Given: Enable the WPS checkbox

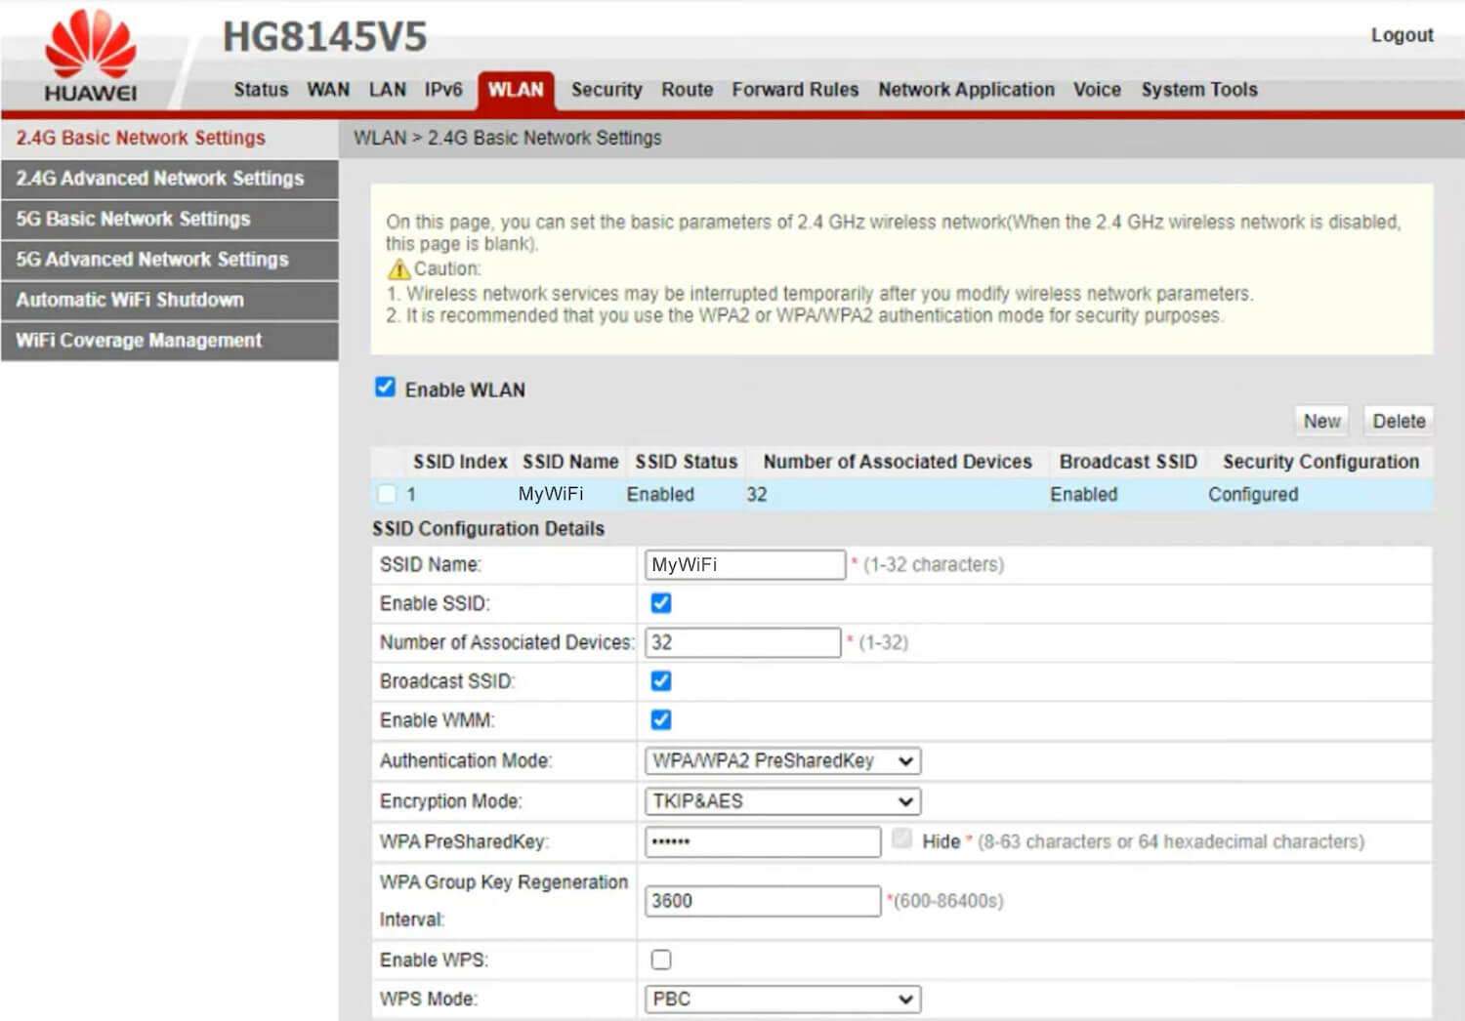Looking at the screenshot, I should [661, 960].
